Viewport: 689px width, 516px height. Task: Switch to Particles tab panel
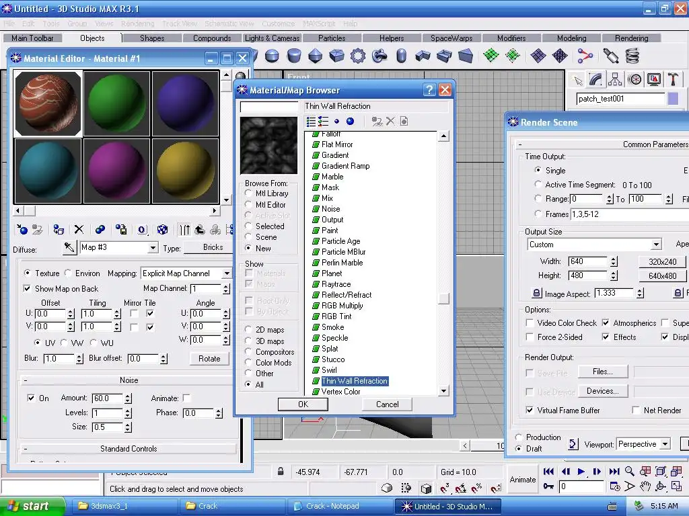332,38
